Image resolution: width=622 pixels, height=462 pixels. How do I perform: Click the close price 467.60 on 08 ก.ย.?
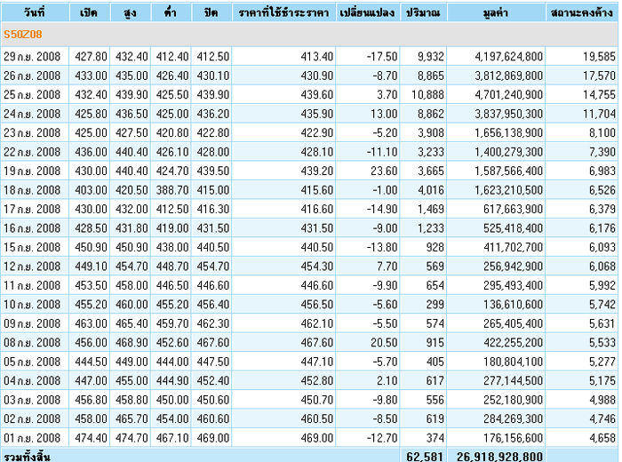(213, 343)
